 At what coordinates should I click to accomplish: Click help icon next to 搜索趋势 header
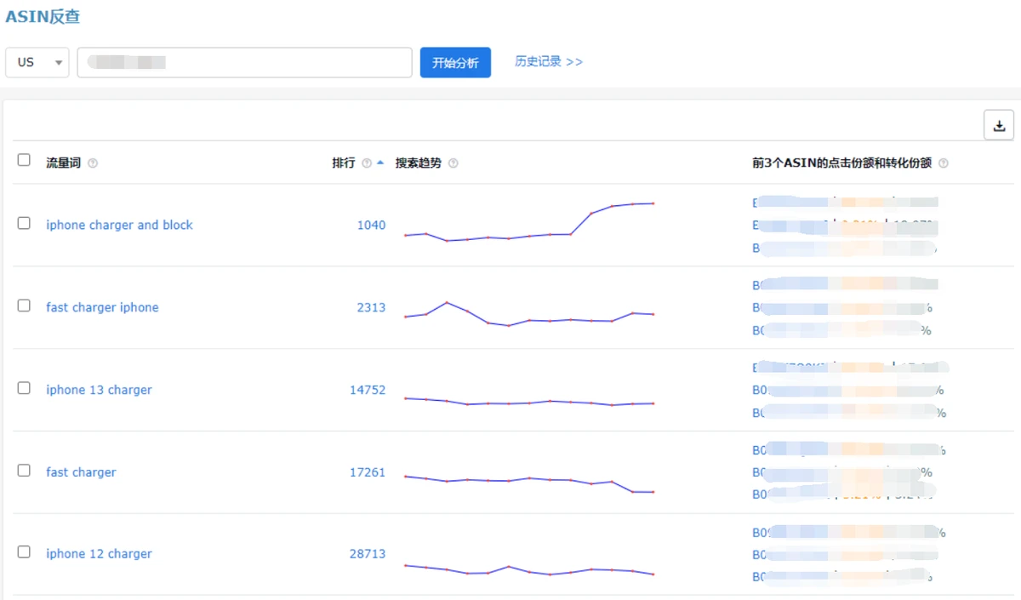(x=453, y=163)
